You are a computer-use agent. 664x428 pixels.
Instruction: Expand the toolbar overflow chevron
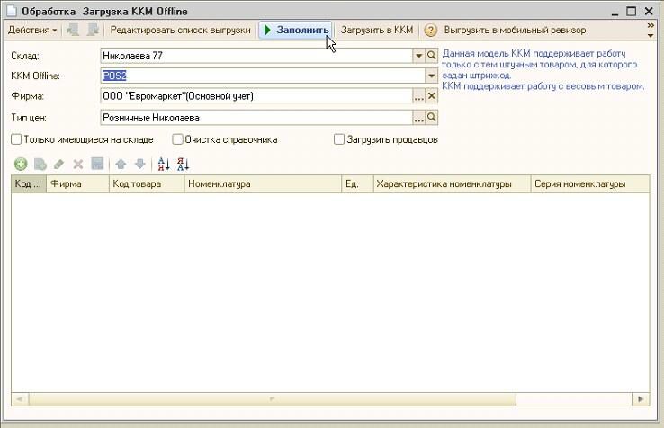651,30
